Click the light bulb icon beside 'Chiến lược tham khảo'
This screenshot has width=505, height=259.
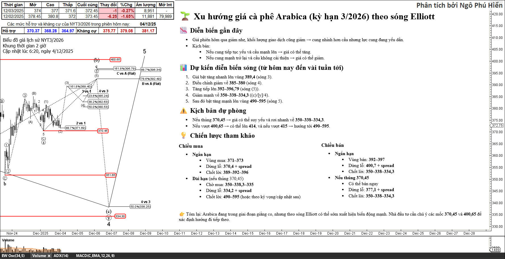184,135
